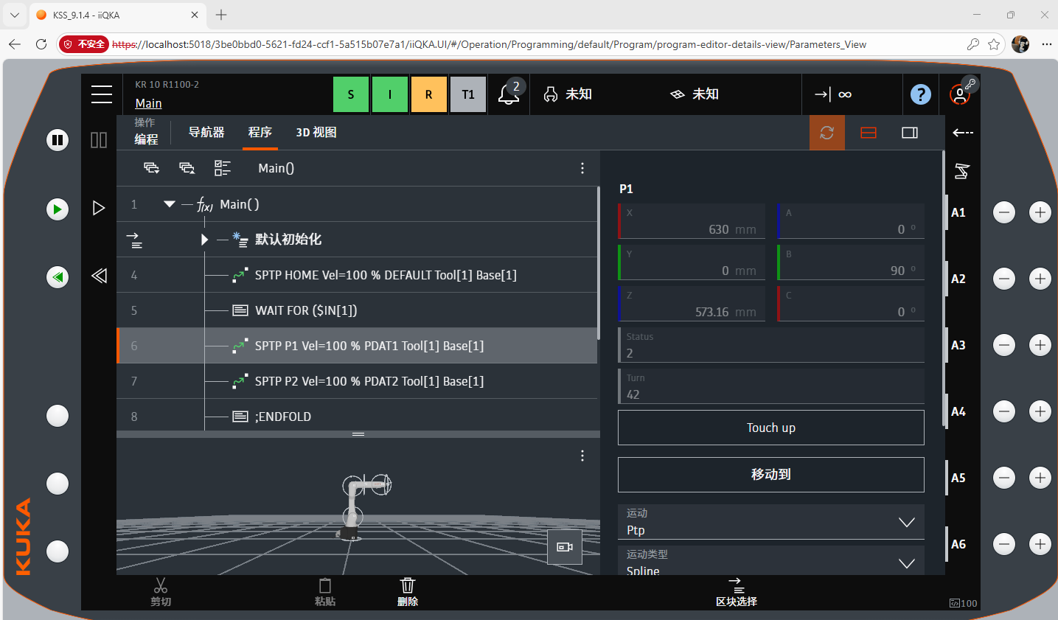Click the Touch up button

pyautogui.click(x=770, y=428)
